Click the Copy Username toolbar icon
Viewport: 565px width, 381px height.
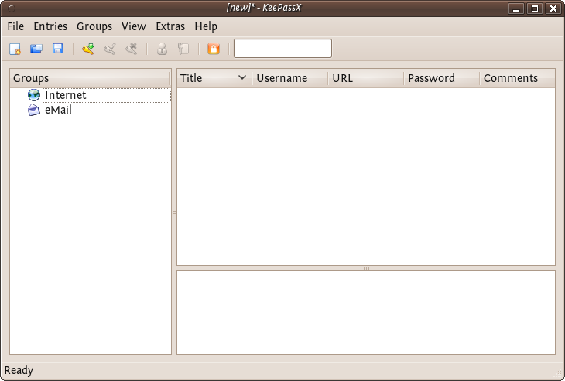[x=162, y=49]
